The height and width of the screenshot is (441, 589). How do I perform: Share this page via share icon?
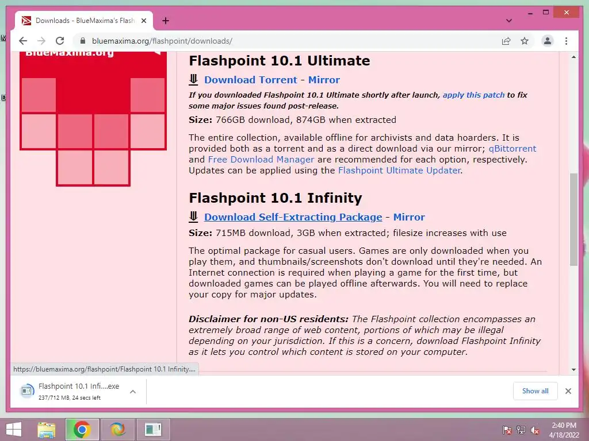pyautogui.click(x=506, y=41)
